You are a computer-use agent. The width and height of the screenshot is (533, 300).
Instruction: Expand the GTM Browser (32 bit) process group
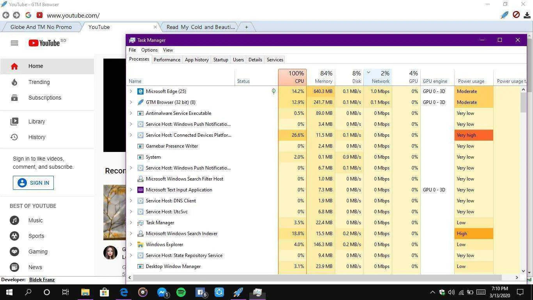[x=131, y=102]
